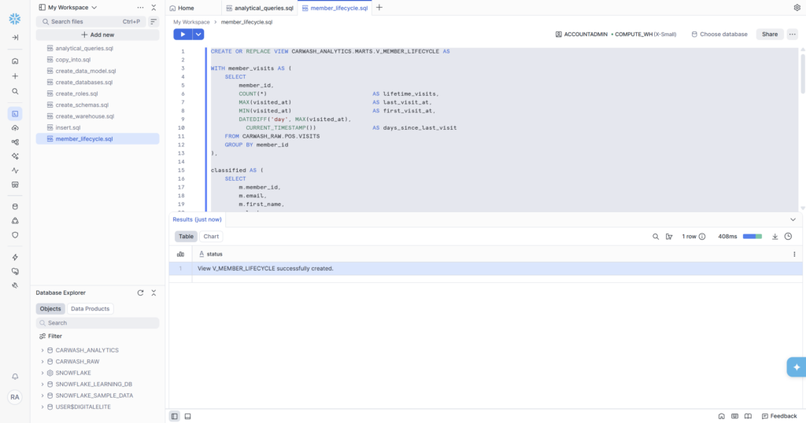Image resolution: width=806 pixels, height=423 pixels.
Task: Toggle the left sidebar panel visibility
Action: click(175, 416)
